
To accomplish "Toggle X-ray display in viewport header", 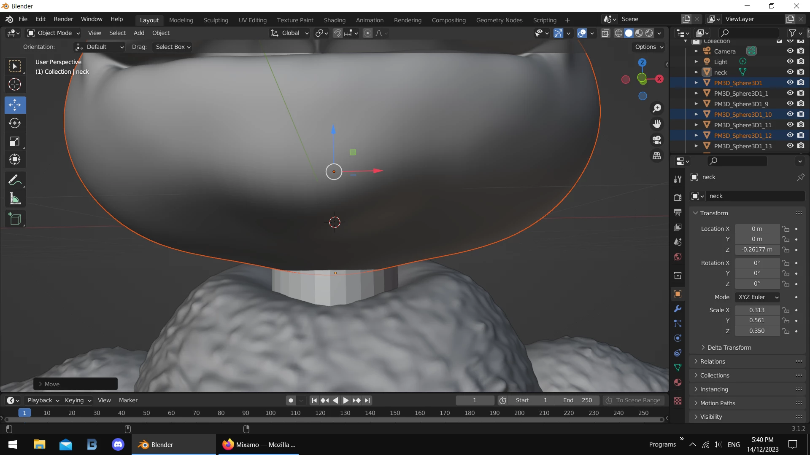I will point(605,33).
